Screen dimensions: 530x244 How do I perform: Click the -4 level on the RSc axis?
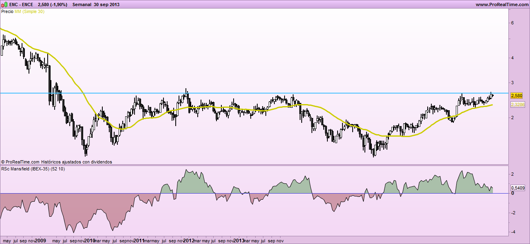(x=513, y=232)
